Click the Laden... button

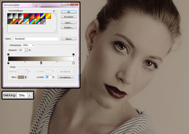[69, 23]
